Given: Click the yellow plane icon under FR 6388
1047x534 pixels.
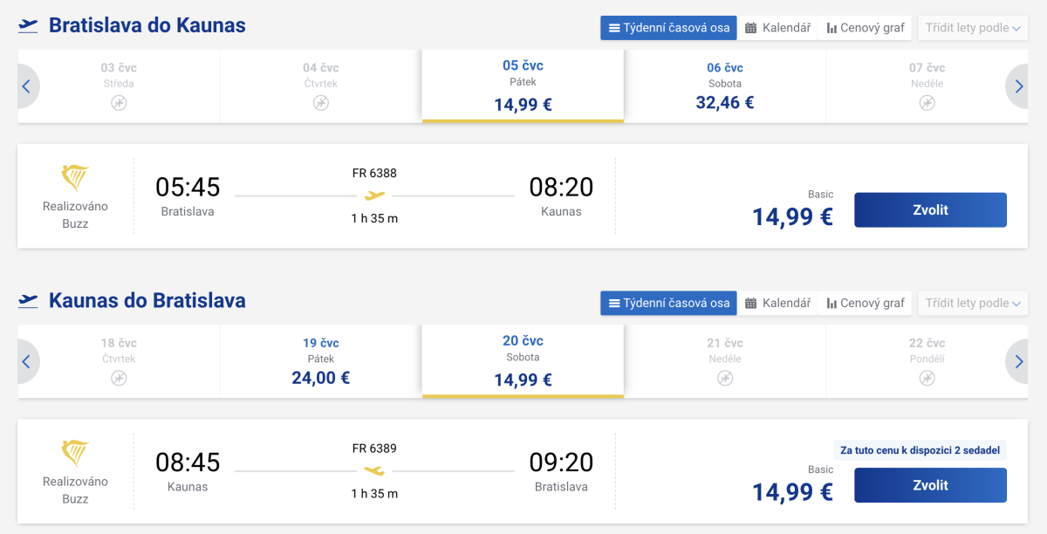Looking at the screenshot, I should pos(374,195).
